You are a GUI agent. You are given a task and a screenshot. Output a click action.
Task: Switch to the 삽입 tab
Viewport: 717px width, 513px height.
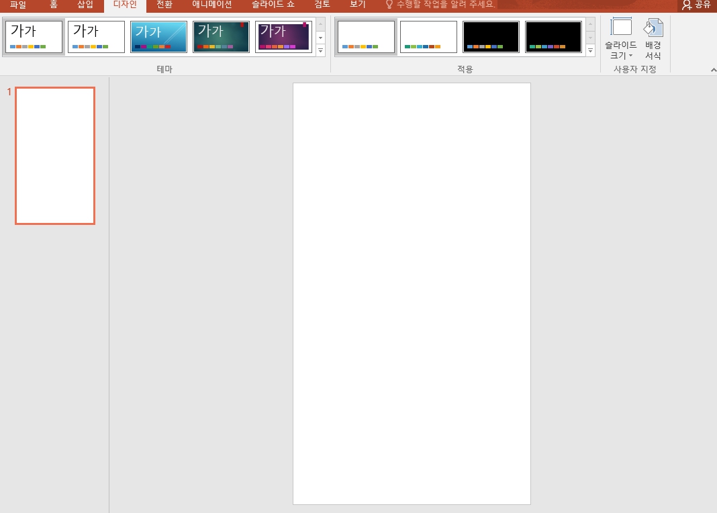point(85,5)
